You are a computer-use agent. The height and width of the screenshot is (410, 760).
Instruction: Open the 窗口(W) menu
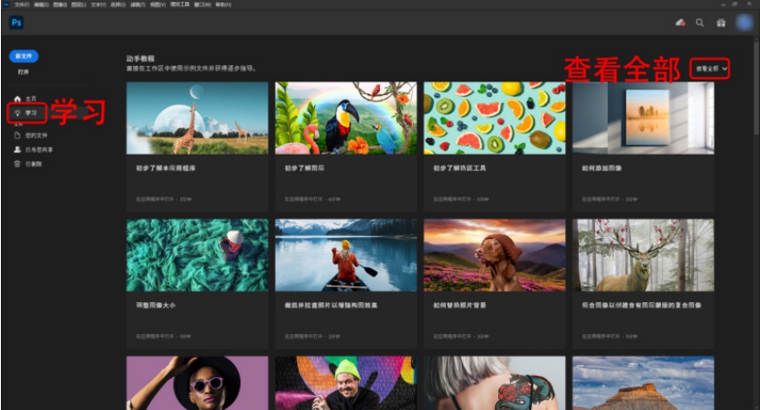[200, 5]
